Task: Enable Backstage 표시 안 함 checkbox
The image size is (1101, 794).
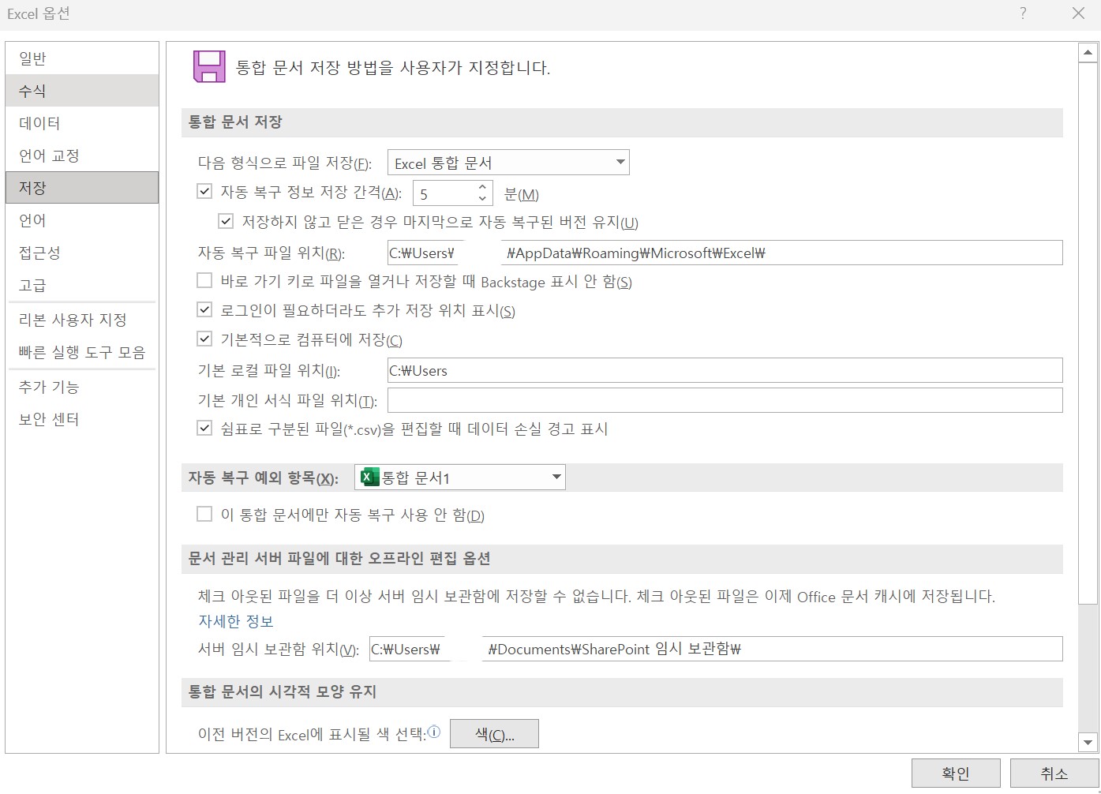Action: click(204, 281)
